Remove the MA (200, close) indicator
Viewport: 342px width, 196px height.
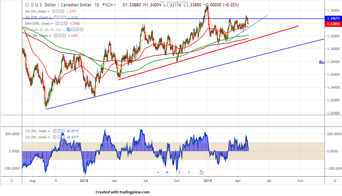coord(64,17)
